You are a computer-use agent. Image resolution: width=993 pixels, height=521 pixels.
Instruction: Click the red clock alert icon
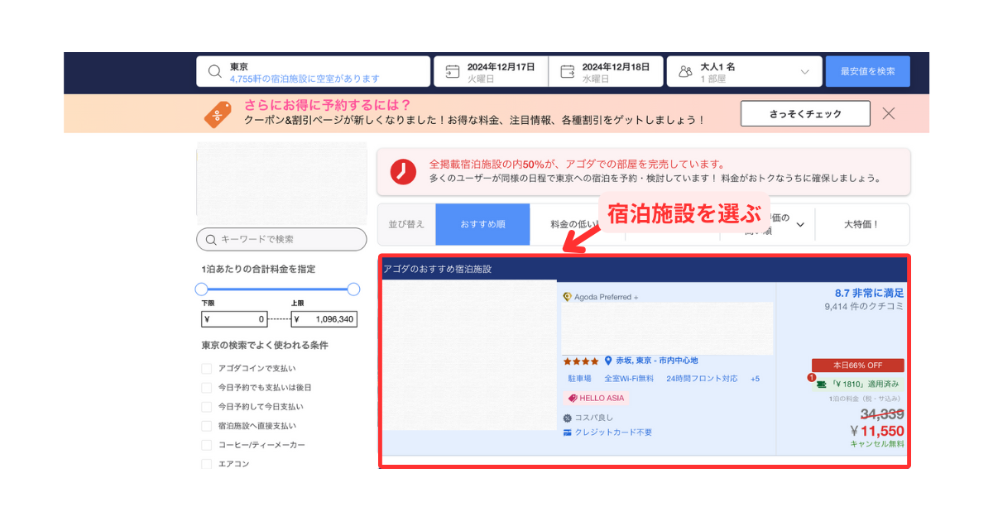pyautogui.click(x=403, y=171)
